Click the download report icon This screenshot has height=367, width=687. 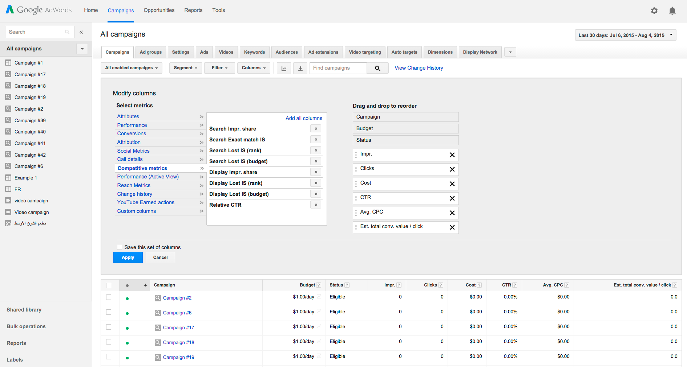click(x=300, y=68)
